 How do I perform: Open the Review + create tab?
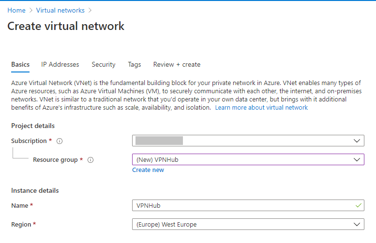tap(177, 64)
